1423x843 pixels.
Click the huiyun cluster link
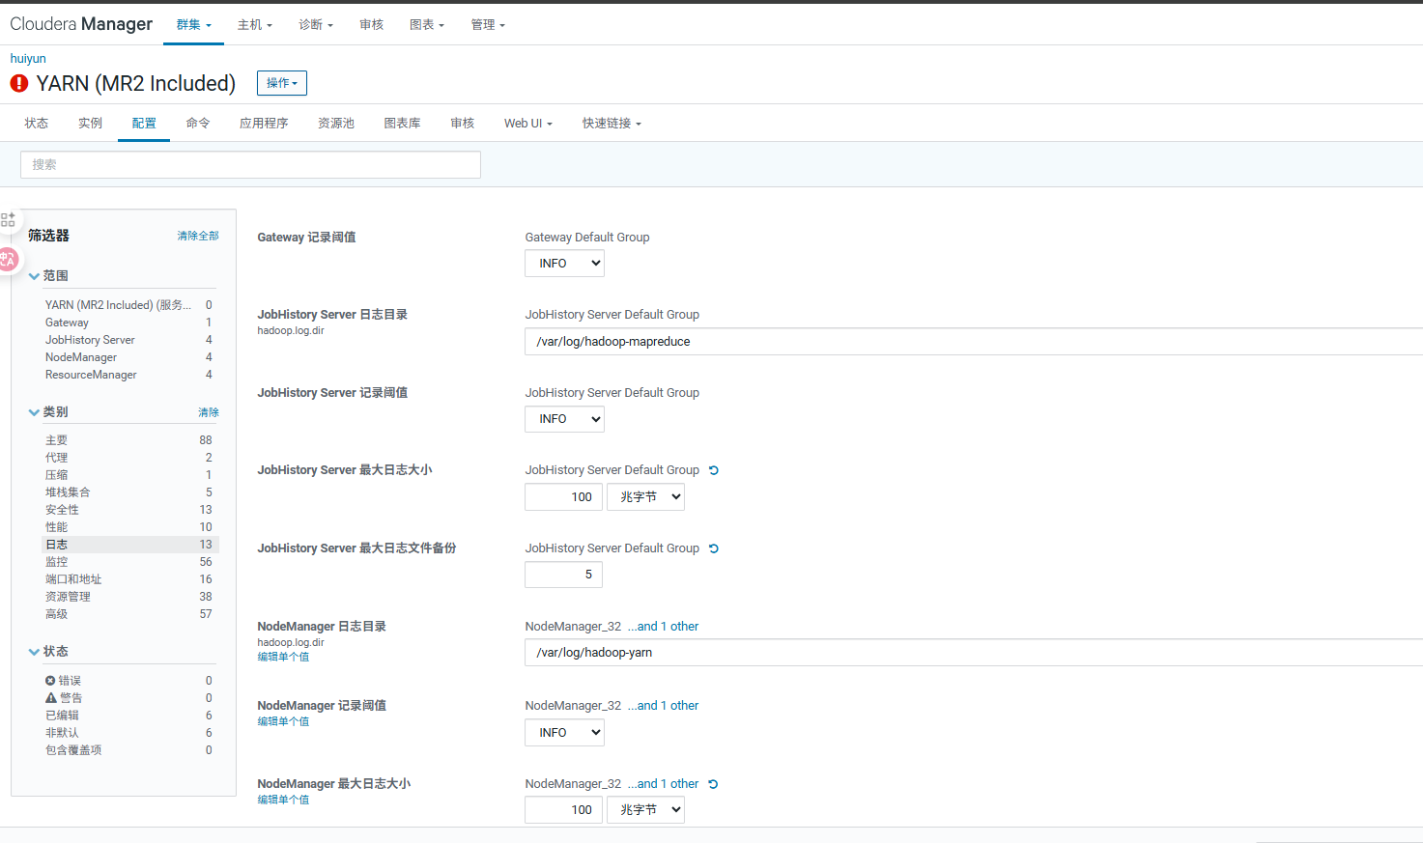tap(28, 59)
